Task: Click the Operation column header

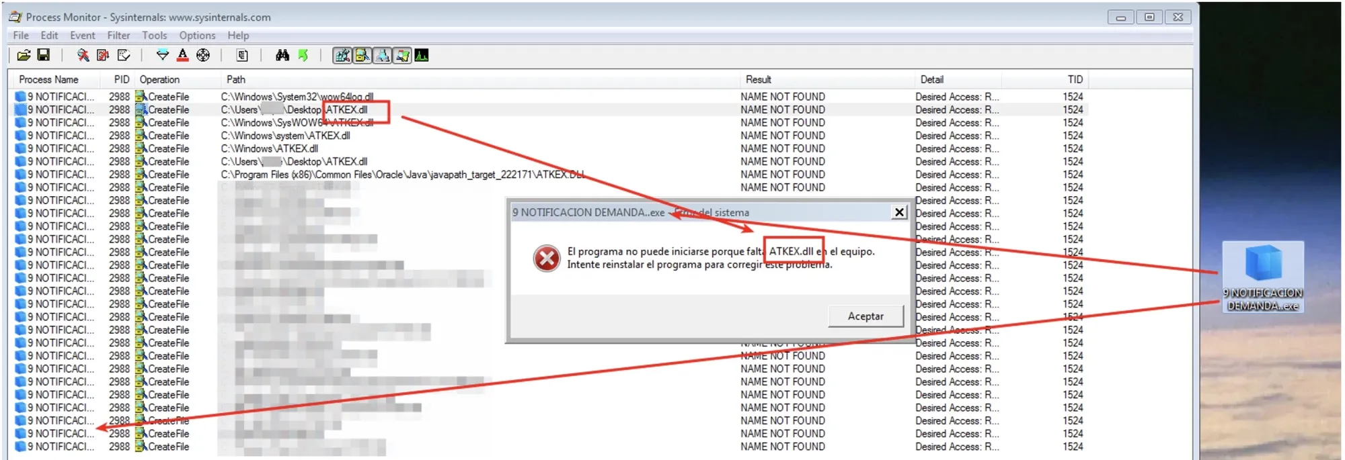Action: 177,79
